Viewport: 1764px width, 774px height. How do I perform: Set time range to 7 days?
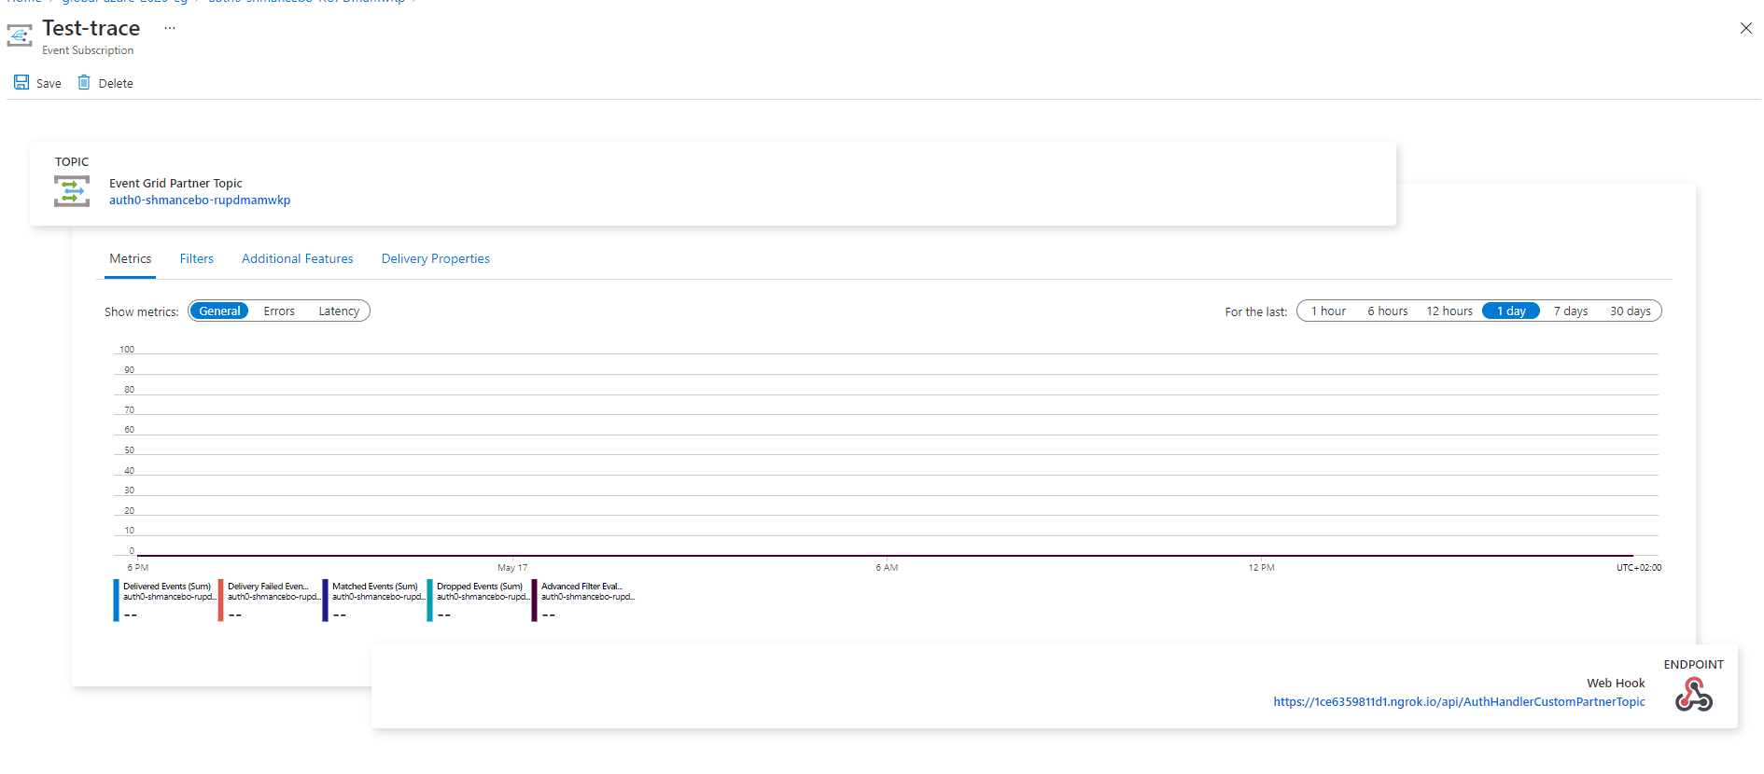[1571, 311]
